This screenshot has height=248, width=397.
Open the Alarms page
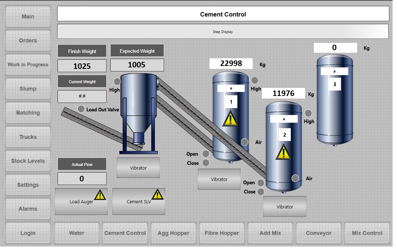(28, 209)
